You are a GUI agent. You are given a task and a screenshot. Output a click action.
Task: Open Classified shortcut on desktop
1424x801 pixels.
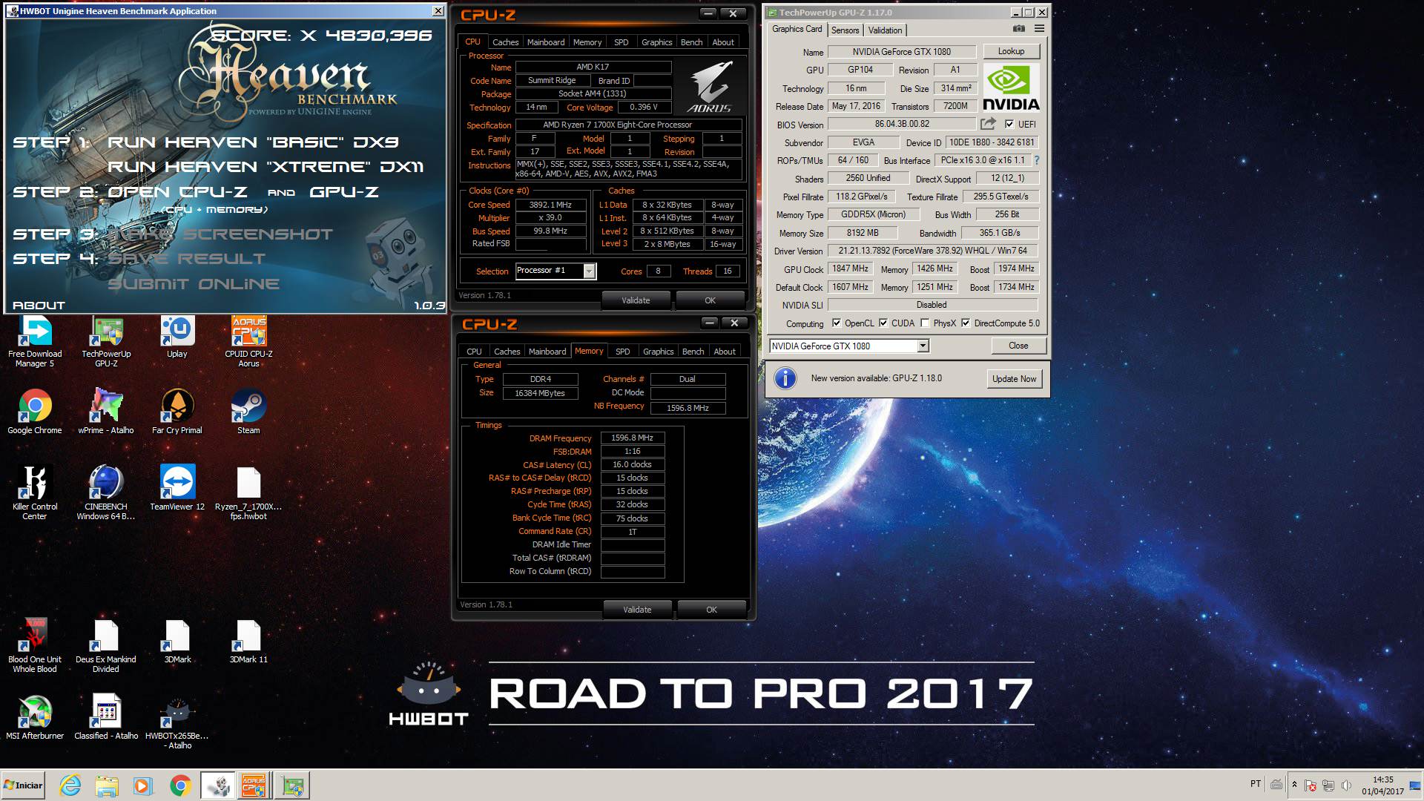[x=106, y=718]
